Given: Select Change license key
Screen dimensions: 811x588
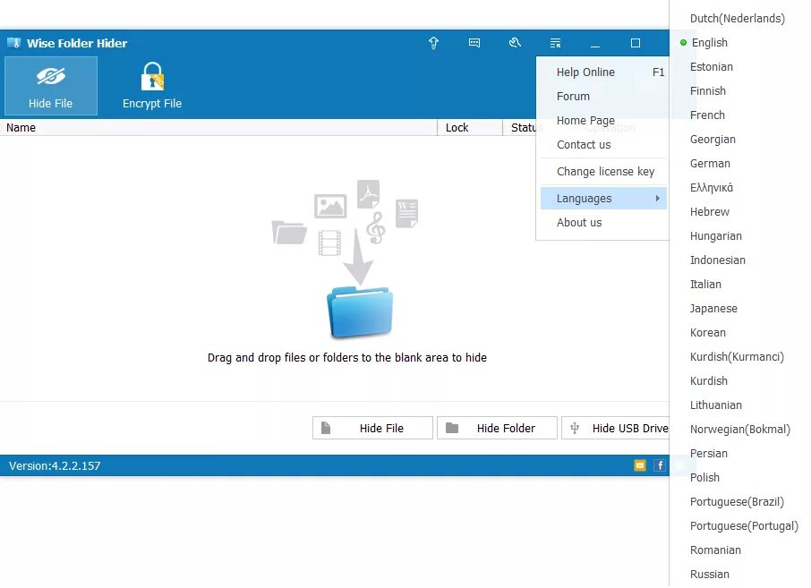Looking at the screenshot, I should click(603, 171).
